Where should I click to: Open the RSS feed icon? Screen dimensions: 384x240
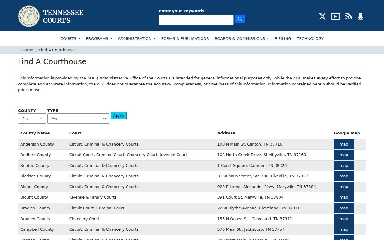(349, 16)
